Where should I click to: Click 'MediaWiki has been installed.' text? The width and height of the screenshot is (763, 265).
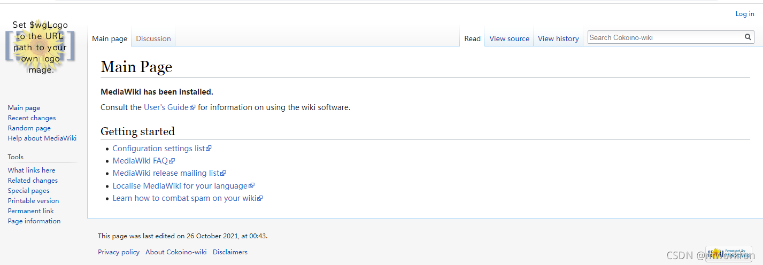157,92
